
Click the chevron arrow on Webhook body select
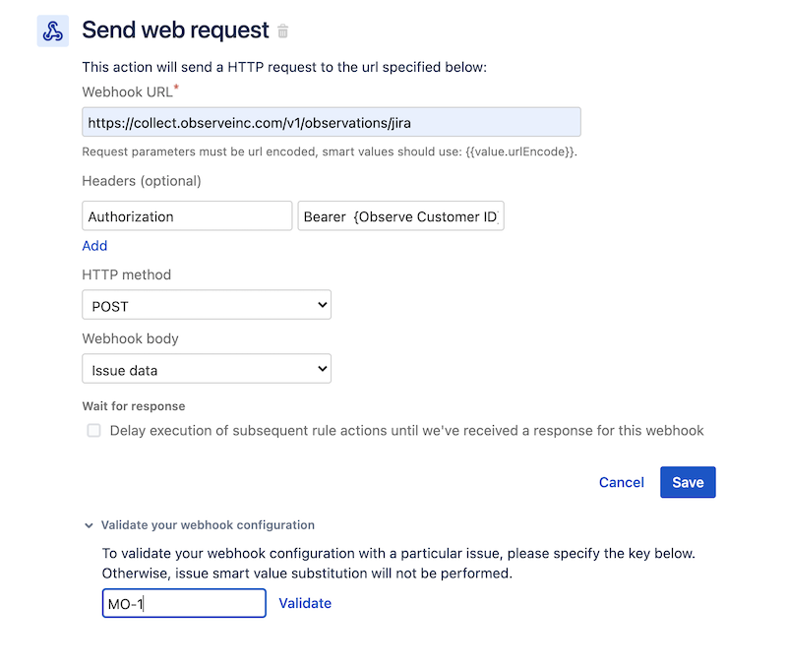[x=323, y=368]
